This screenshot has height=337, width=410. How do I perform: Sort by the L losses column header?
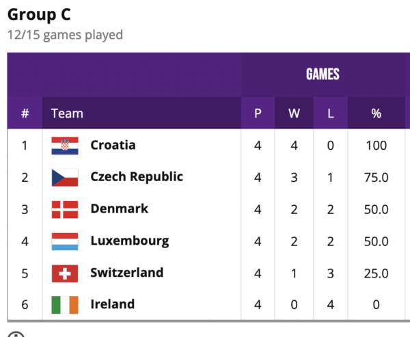331,113
